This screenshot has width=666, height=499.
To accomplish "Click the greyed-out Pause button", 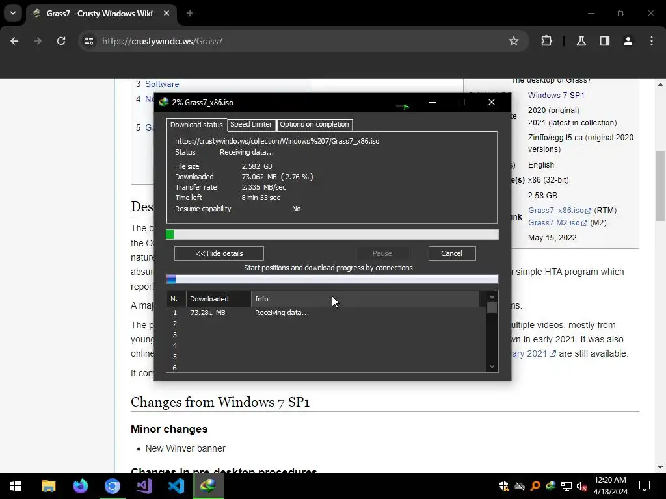I will tap(382, 253).
